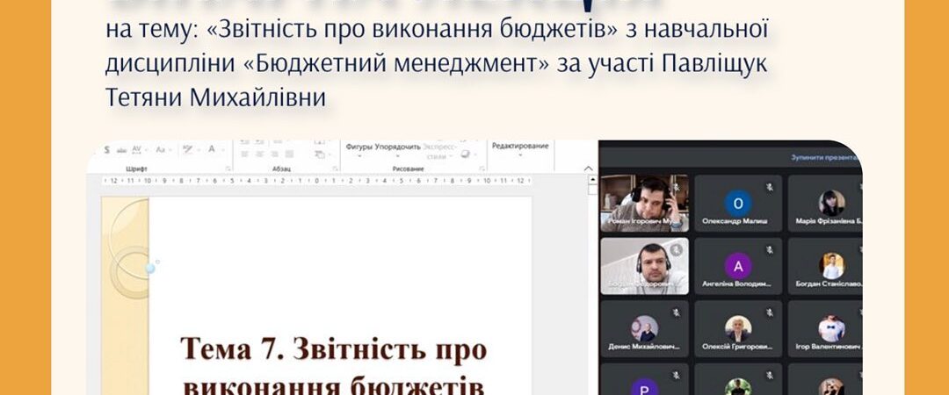Select Богдан Федорович's video tile
The height and width of the screenshot is (395, 949).
pyautogui.click(x=644, y=266)
